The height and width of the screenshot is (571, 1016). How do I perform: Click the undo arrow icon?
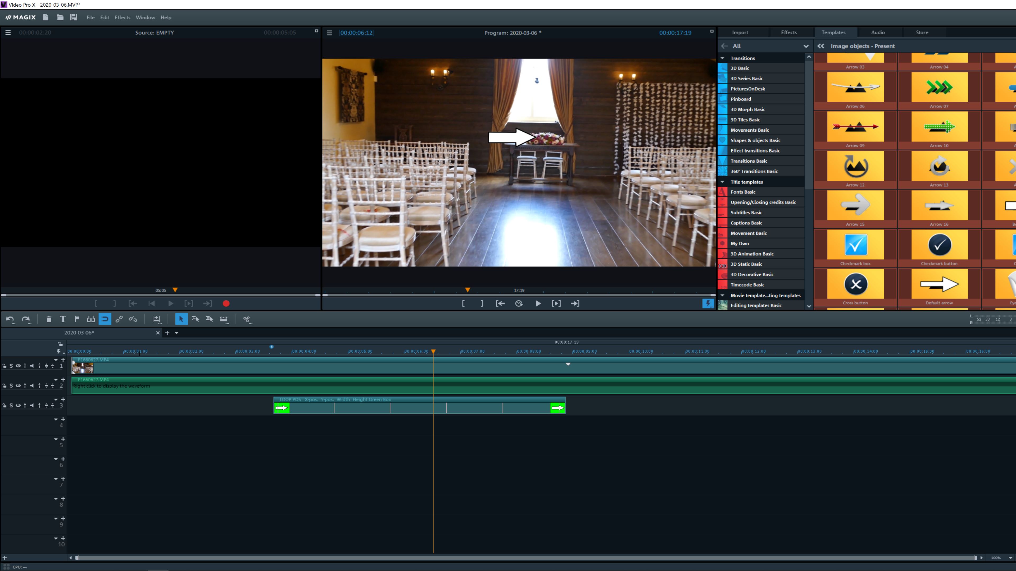pos(10,319)
